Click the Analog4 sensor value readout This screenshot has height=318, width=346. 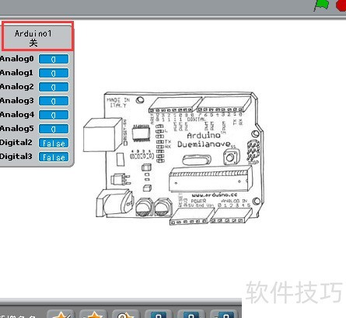click(54, 115)
